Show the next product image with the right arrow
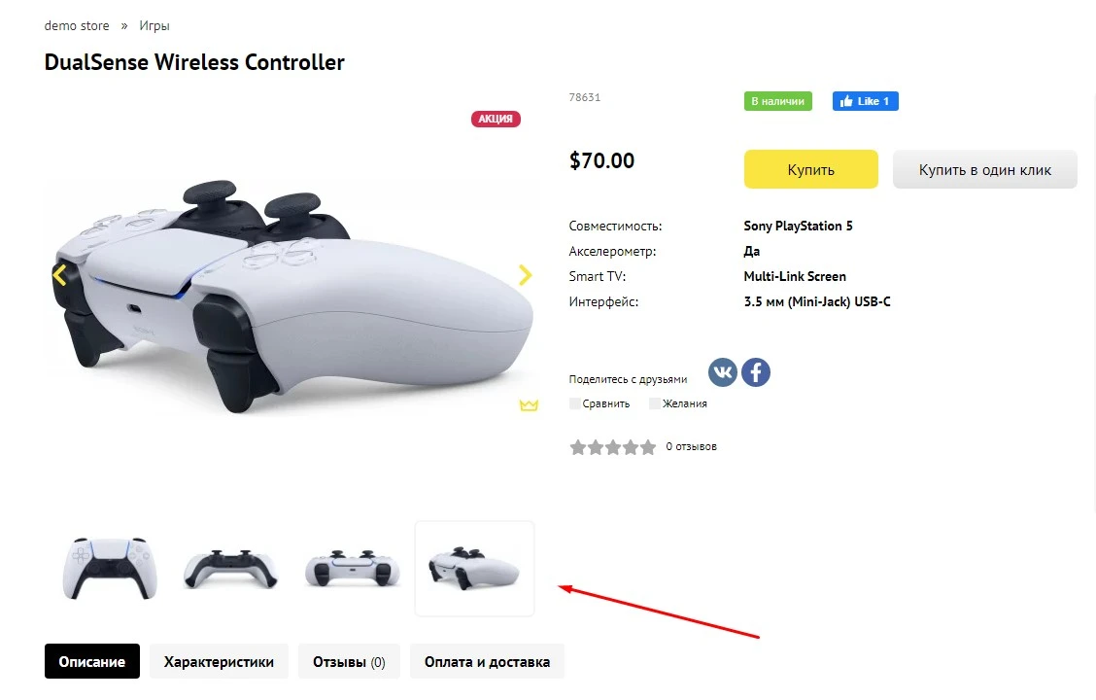Screen dimensions: 1096x700 (x=525, y=275)
